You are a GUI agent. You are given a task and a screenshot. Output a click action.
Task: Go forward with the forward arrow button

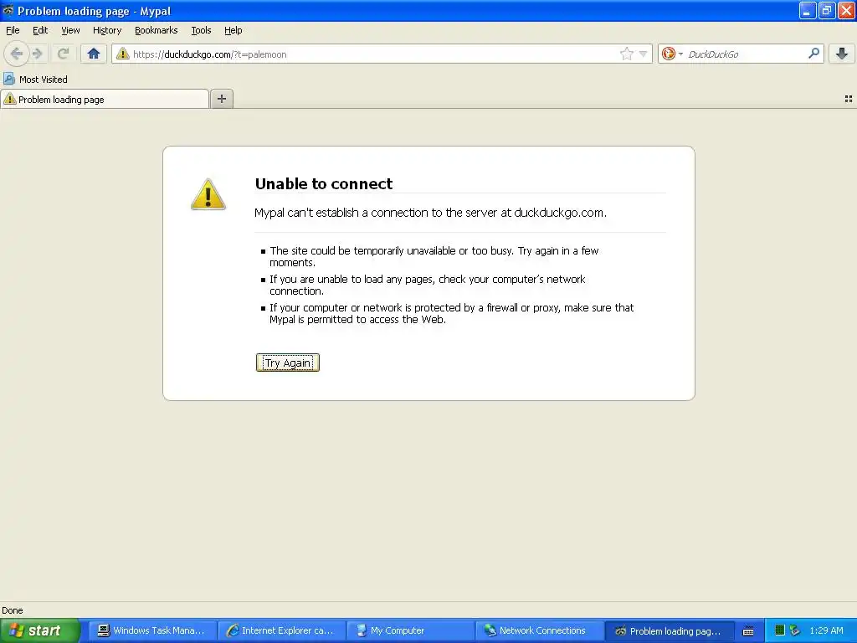[x=37, y=54]
